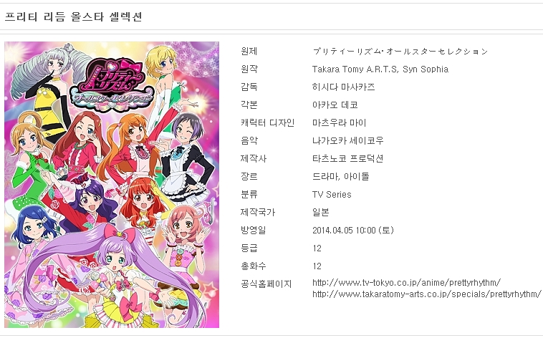Click production studio 타츠노코 프로덕션

pyautogui.click(x=347, y=158)
